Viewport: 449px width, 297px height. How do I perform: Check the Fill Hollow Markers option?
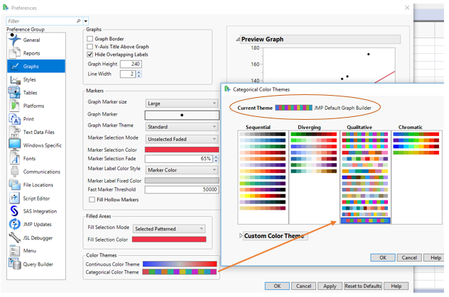point(92,200)
